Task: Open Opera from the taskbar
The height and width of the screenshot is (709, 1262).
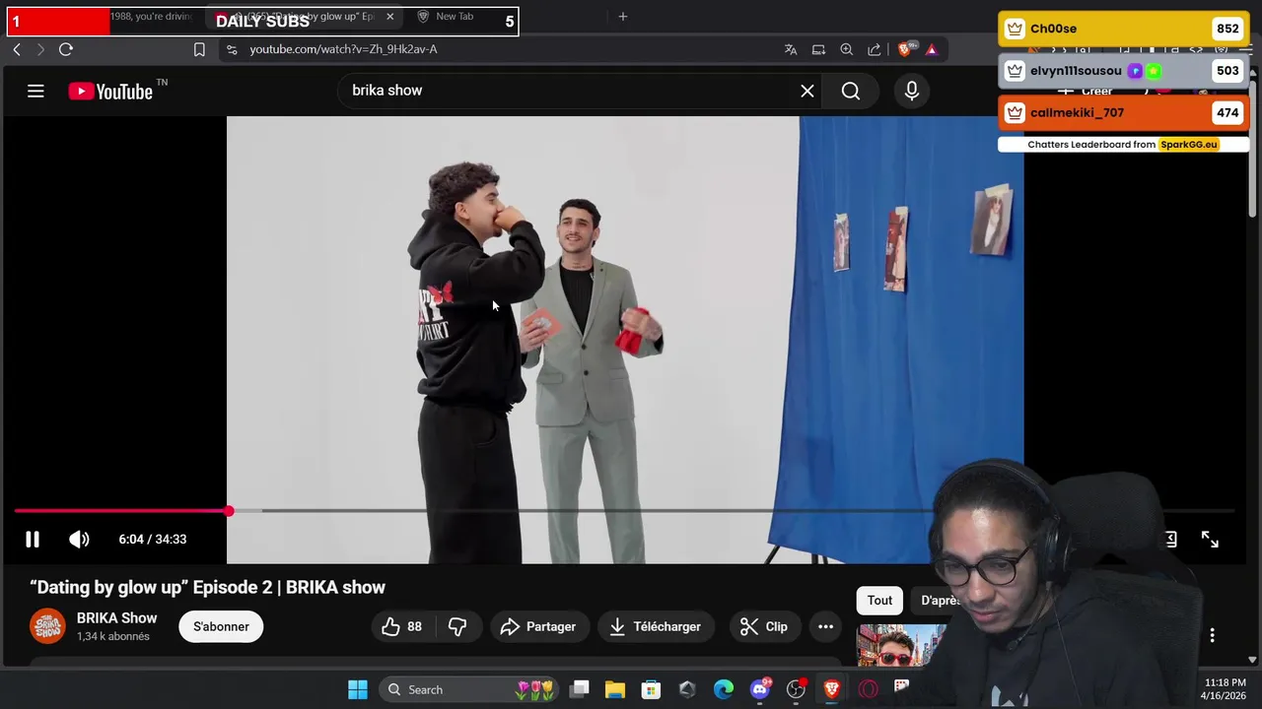Action: 868,689
